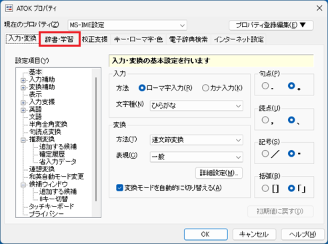The image size is (328, 244).
Task: Open the 文字種 ひらがな dropdown
Action: click(197, 106)
